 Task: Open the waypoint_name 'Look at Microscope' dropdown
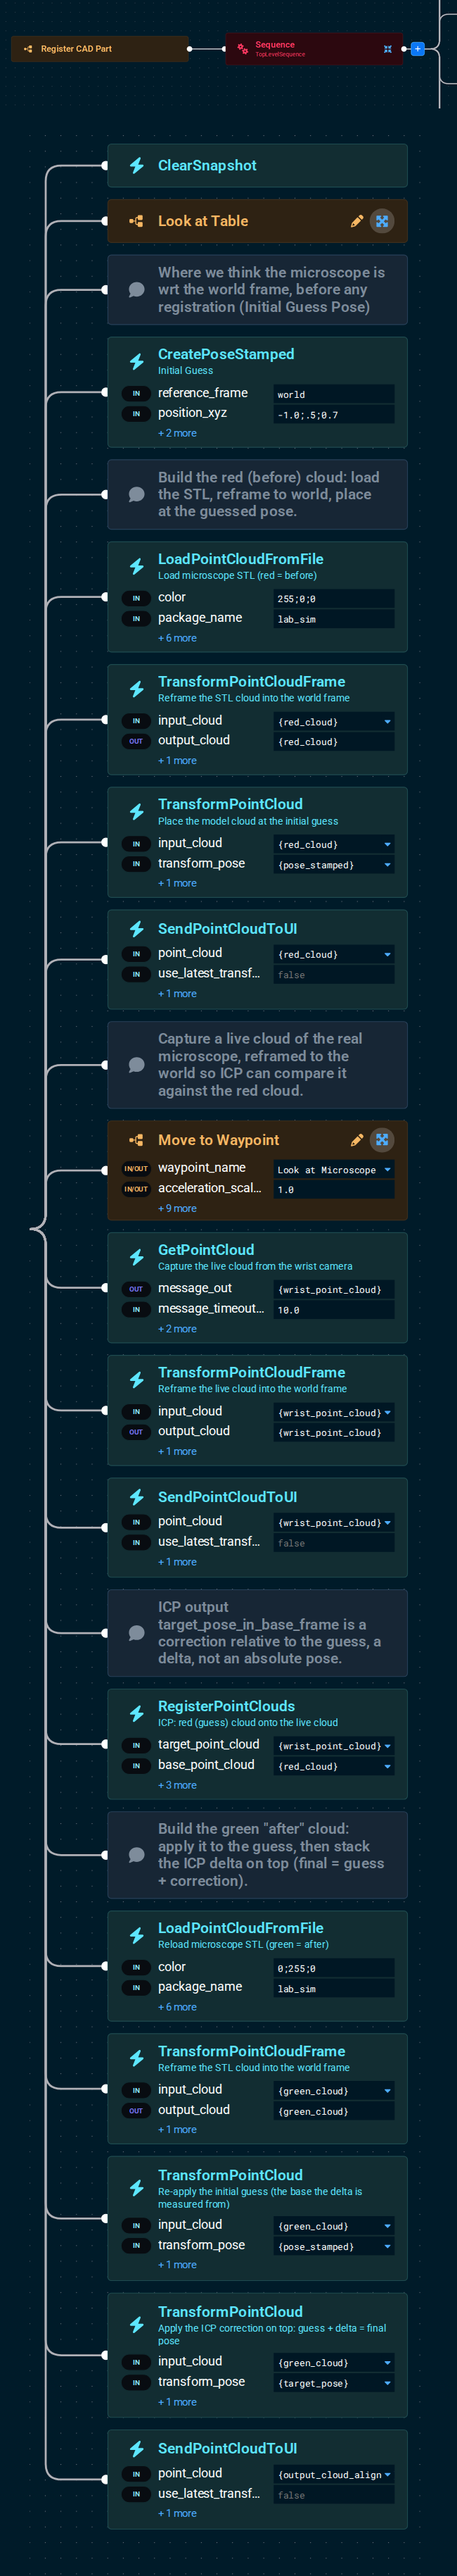pos(334,1169)
